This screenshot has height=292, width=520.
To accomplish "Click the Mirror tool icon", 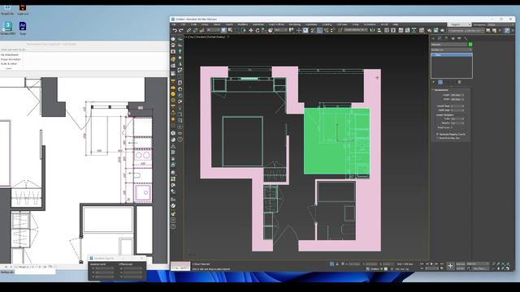I will (372, 31).
